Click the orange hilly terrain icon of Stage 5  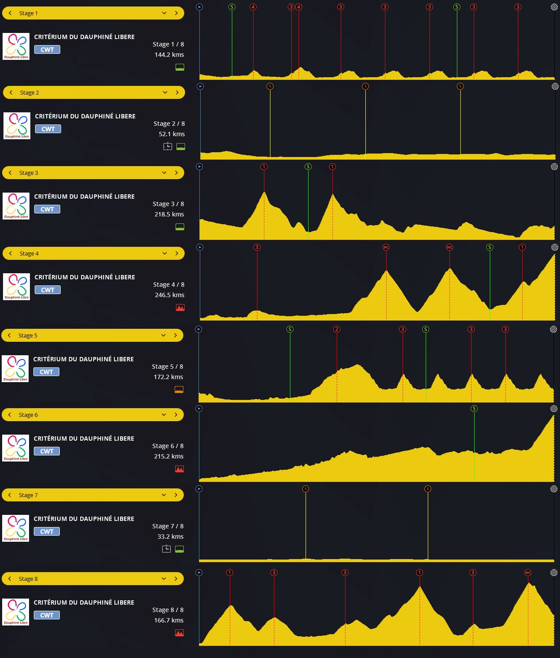179,390
